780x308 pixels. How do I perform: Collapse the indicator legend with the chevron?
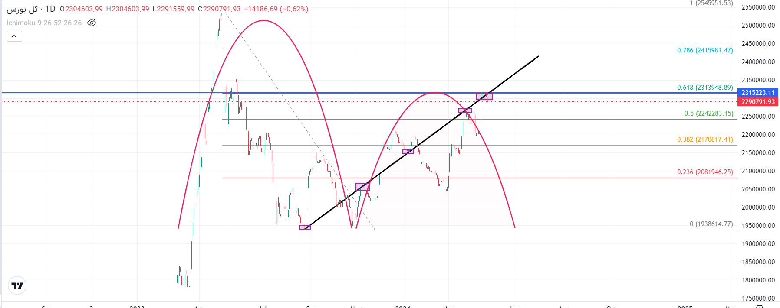(14, 36)
